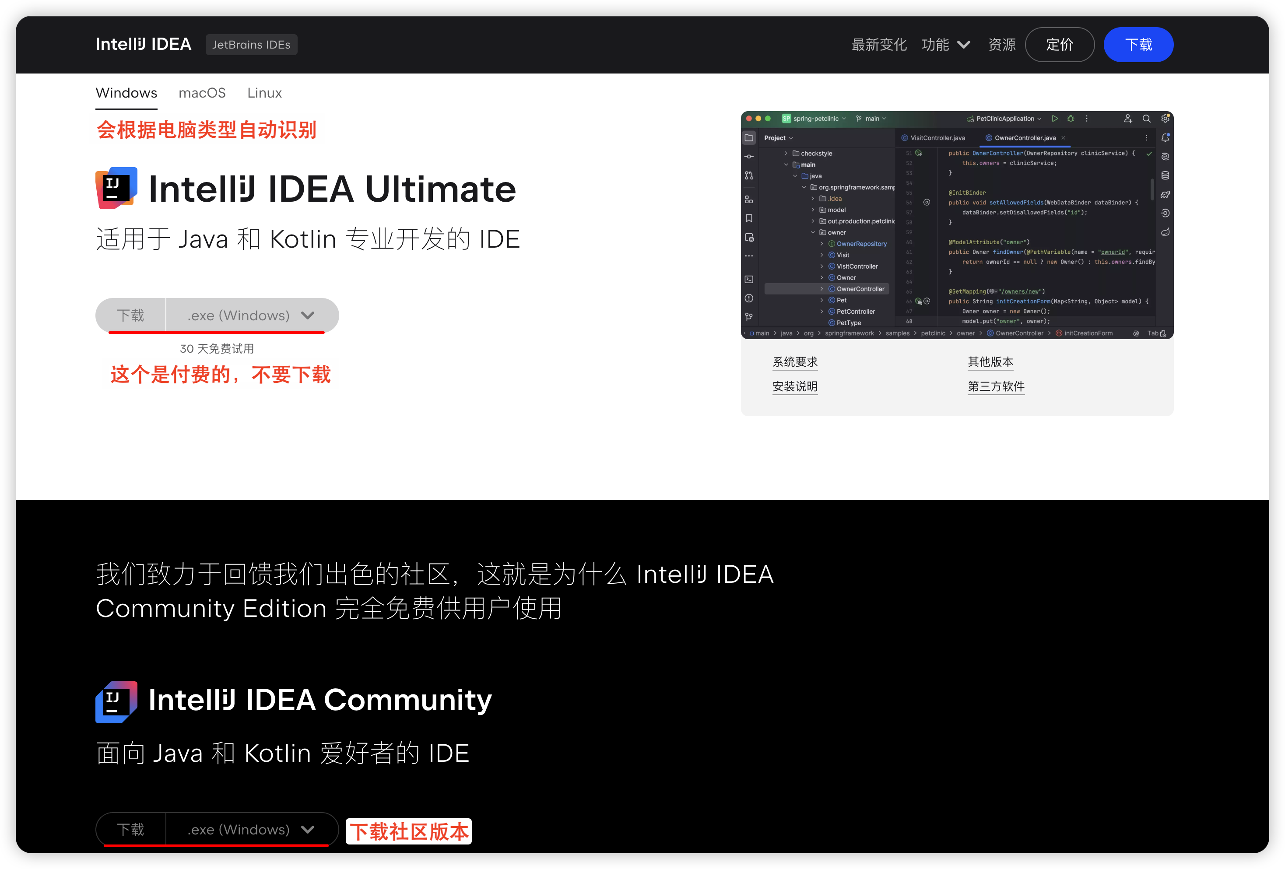The width and height of the screenshot is (1285, 869).
Task: Click the IntelliJ IDEA Ultimate logo icon
Action: pyautogui.click(x=116, y=188)
